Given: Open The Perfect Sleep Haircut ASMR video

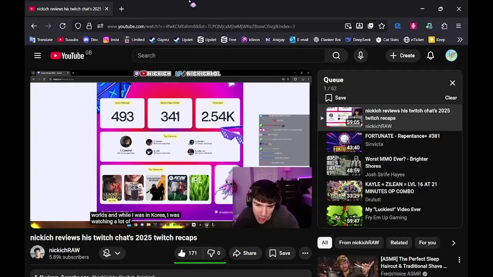Looking at the screenshot, I should pyautogui.click(x=414, y=262).
